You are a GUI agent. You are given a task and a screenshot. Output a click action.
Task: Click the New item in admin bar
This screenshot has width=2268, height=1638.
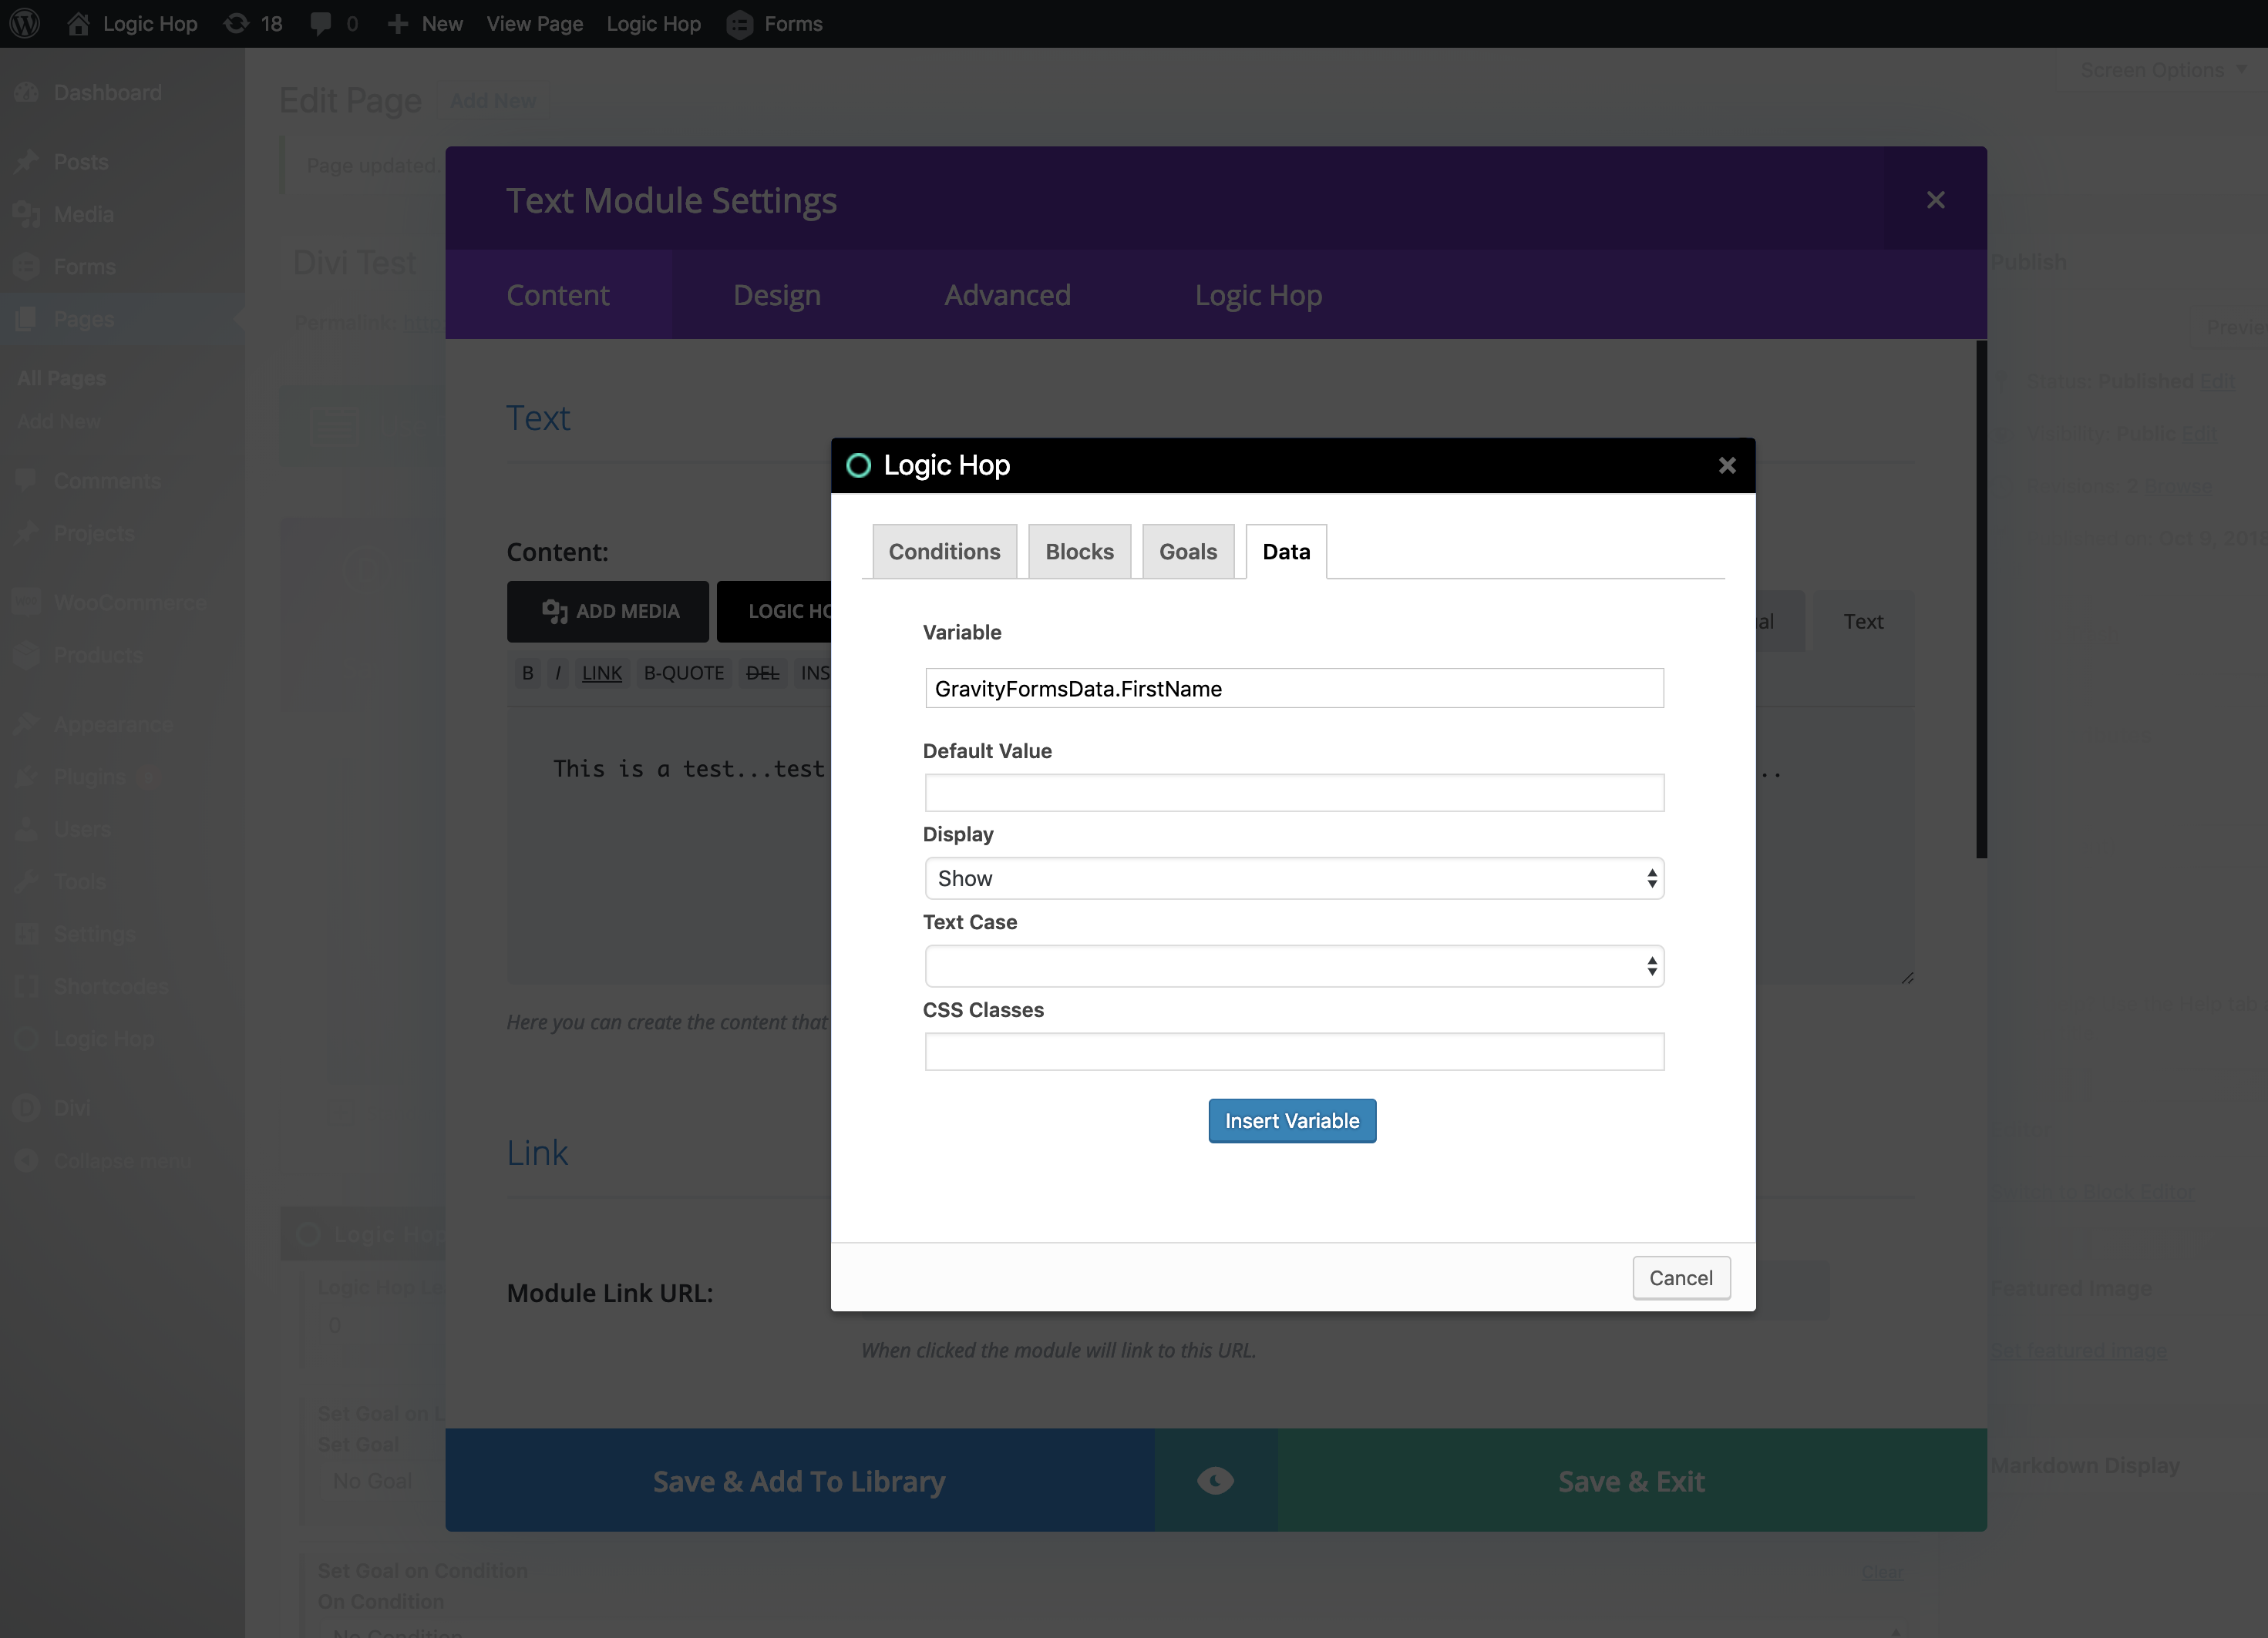click(424, 23)
